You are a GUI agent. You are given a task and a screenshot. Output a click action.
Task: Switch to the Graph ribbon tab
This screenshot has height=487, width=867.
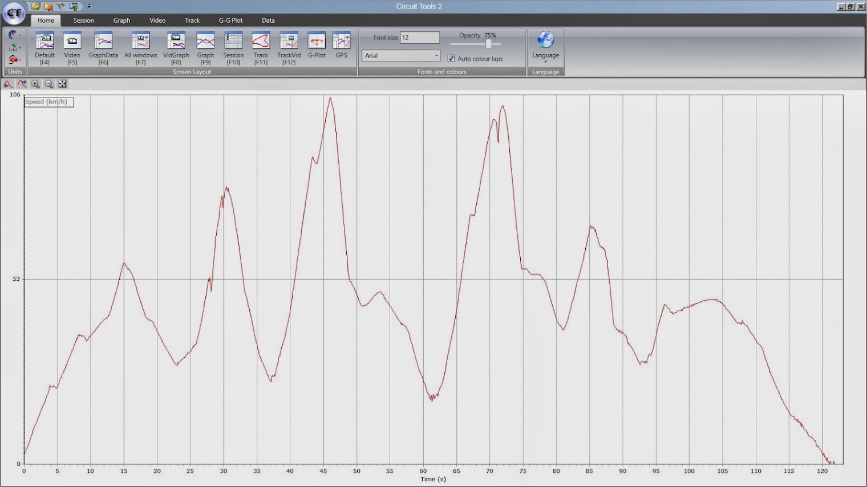121,21
